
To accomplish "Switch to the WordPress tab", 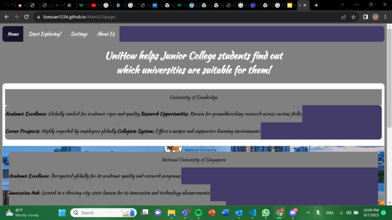I will point(192,5).
